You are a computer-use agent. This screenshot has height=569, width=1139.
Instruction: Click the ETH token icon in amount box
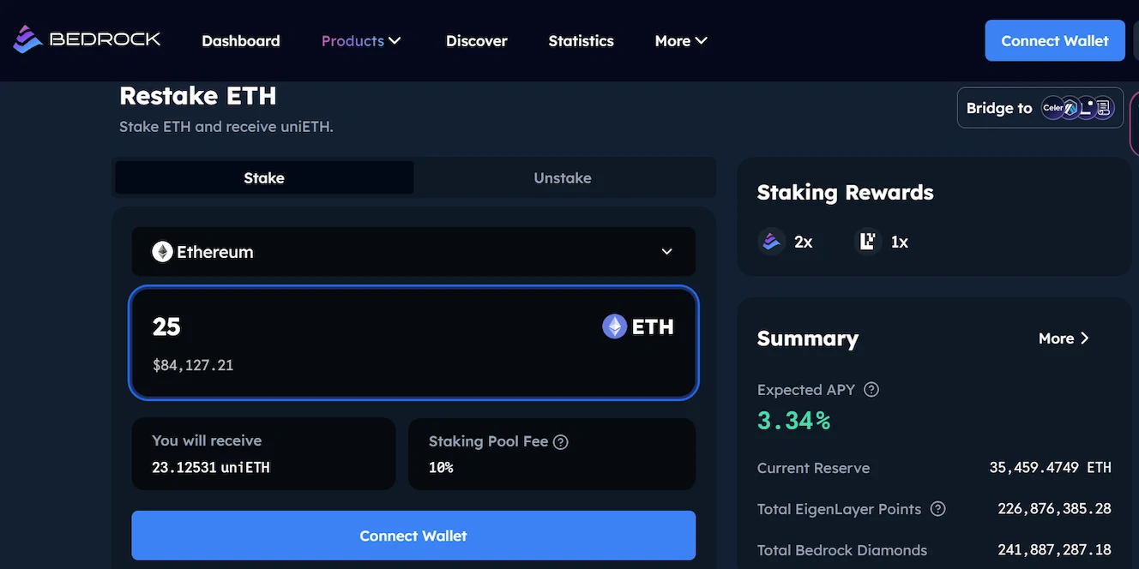click(x=614, y=326)
